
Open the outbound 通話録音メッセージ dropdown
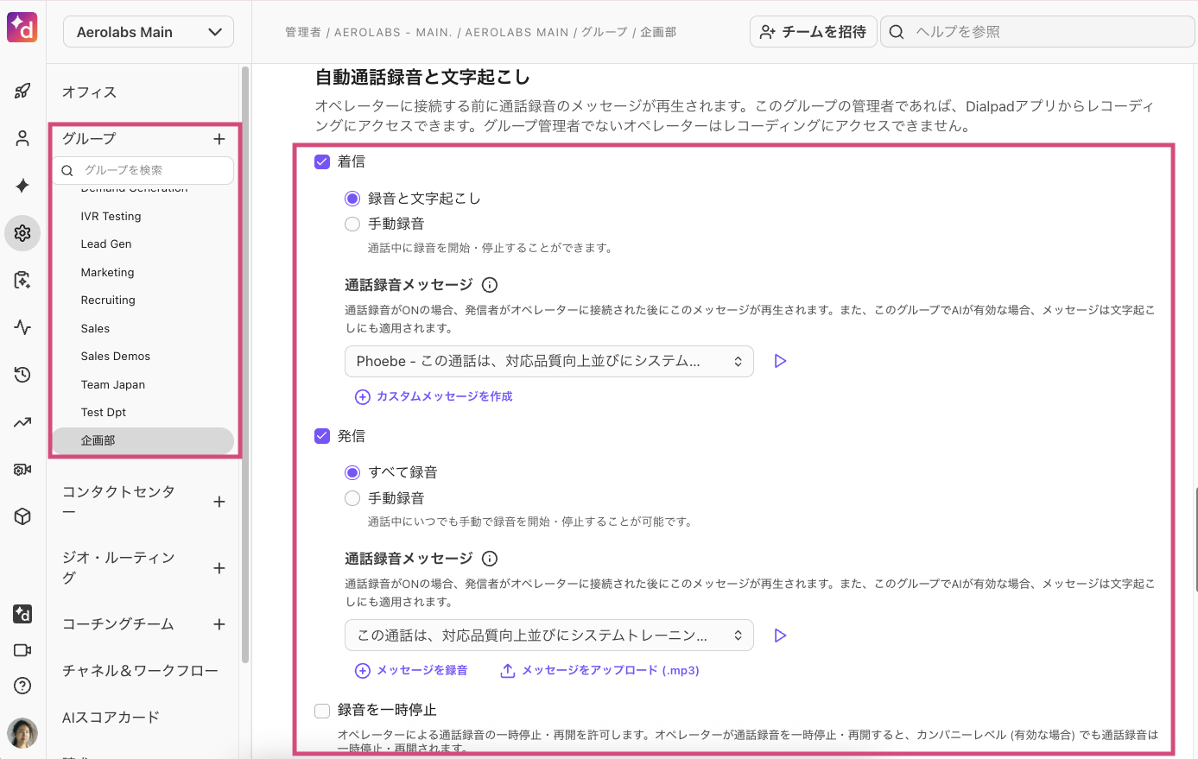(x=549, y=635)
